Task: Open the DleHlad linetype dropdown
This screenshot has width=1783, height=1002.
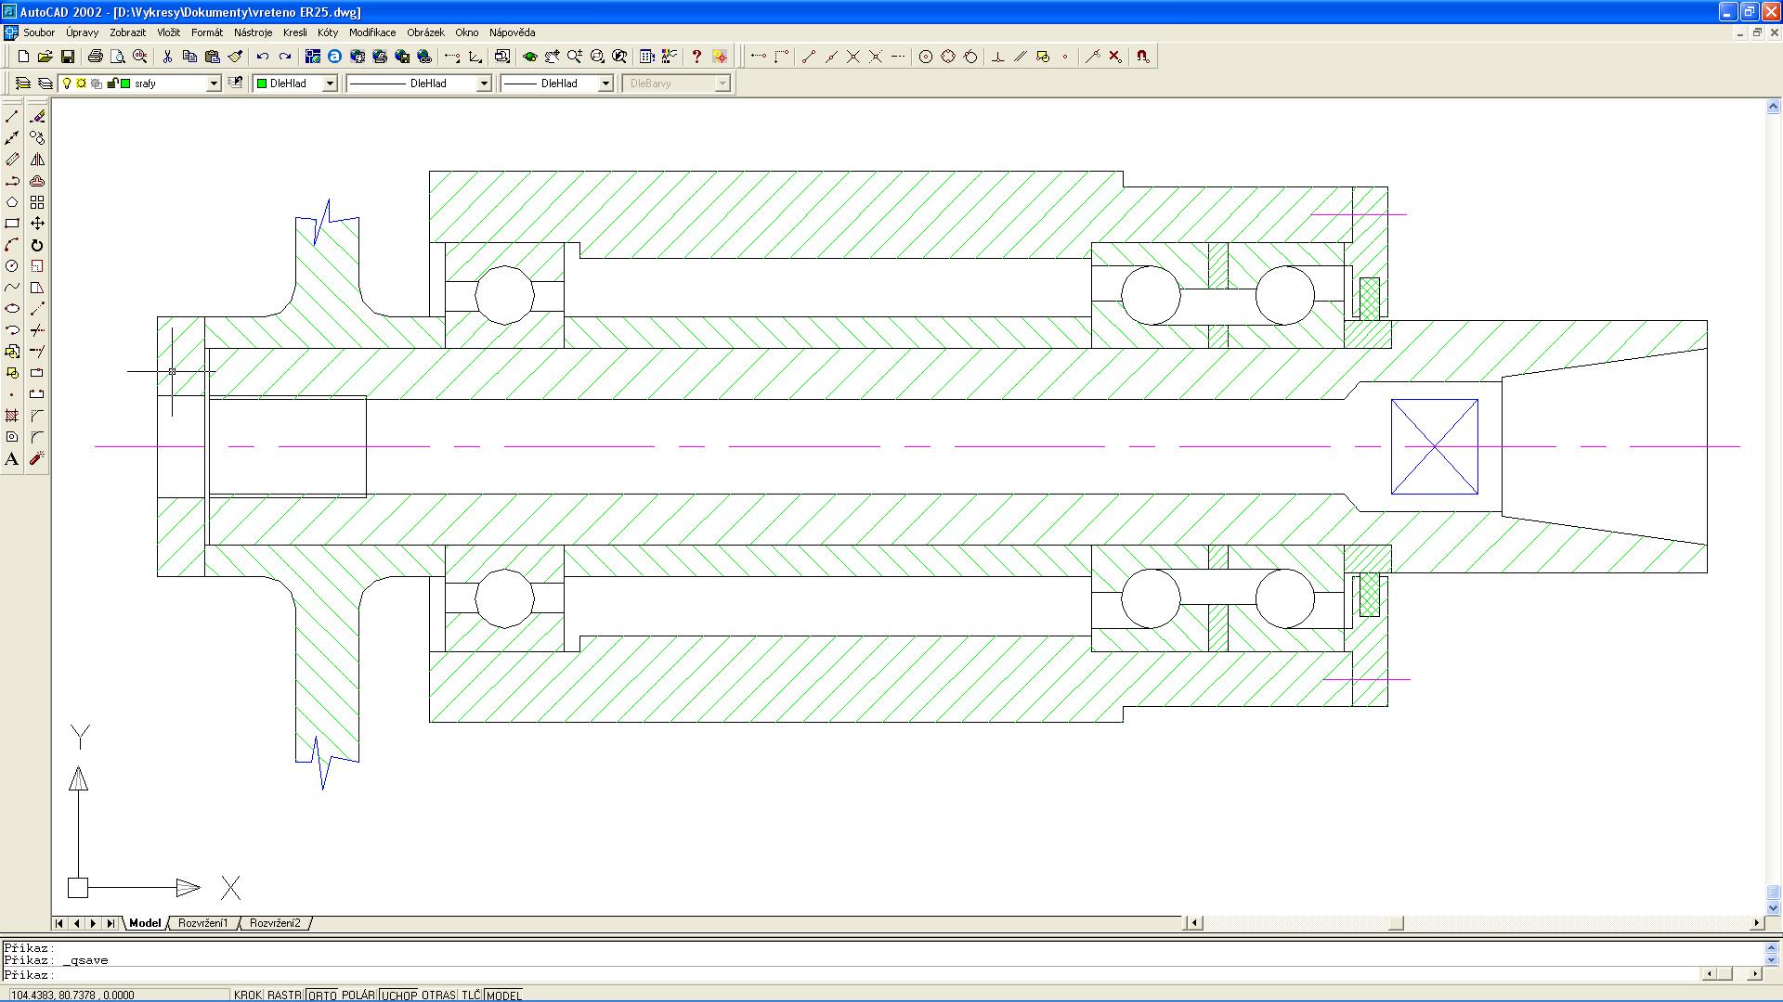Action: tap(483, 83)
